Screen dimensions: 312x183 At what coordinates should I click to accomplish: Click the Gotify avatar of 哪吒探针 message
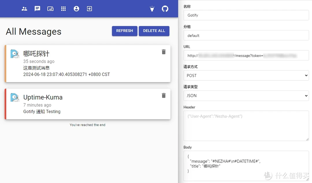pyautogui.click(x=15, y=53)
